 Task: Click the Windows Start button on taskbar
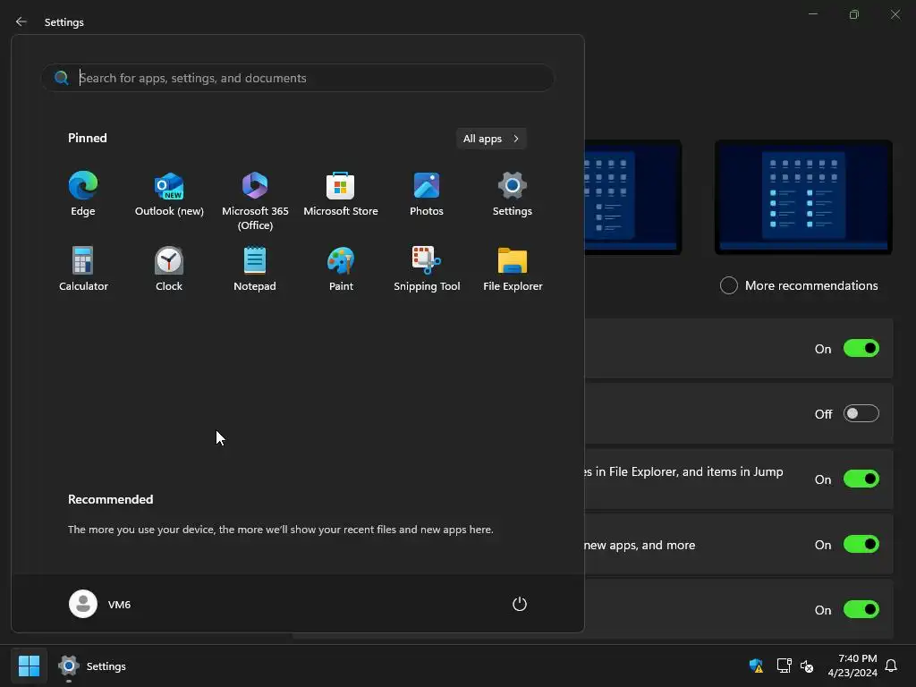(x=29, y=666)
